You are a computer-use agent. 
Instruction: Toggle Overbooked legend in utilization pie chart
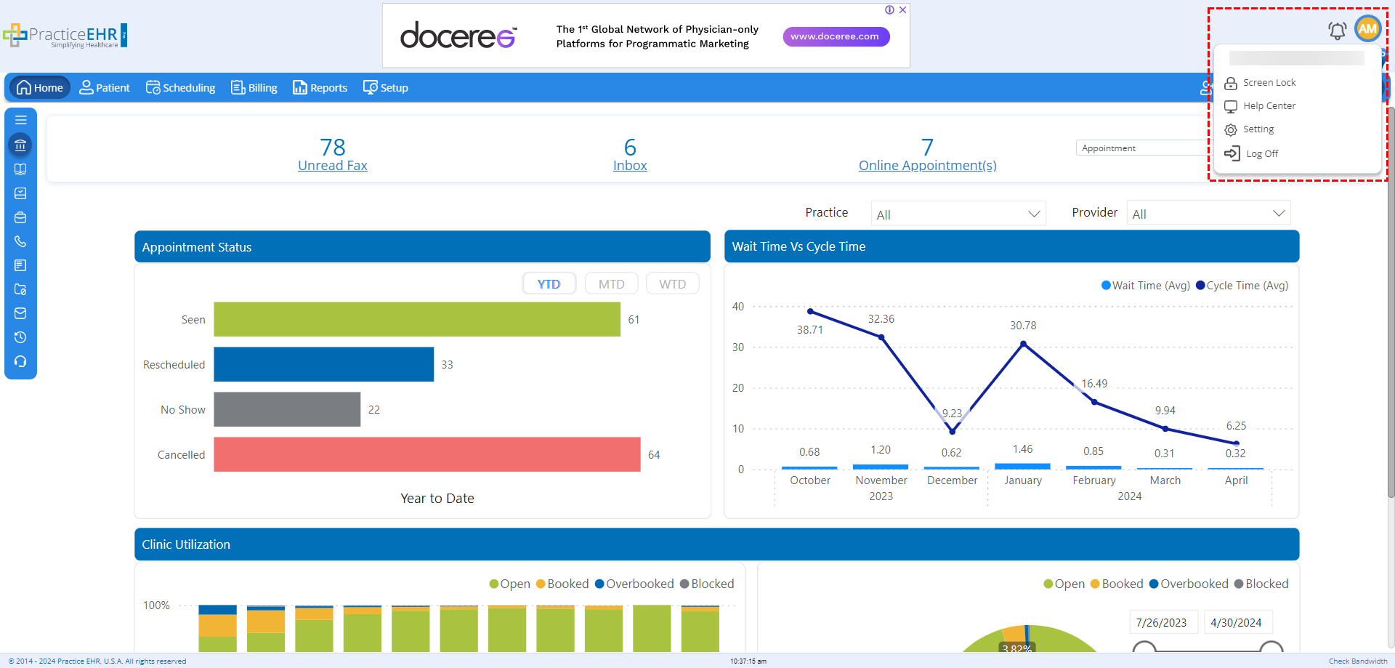click(1189, 584)
